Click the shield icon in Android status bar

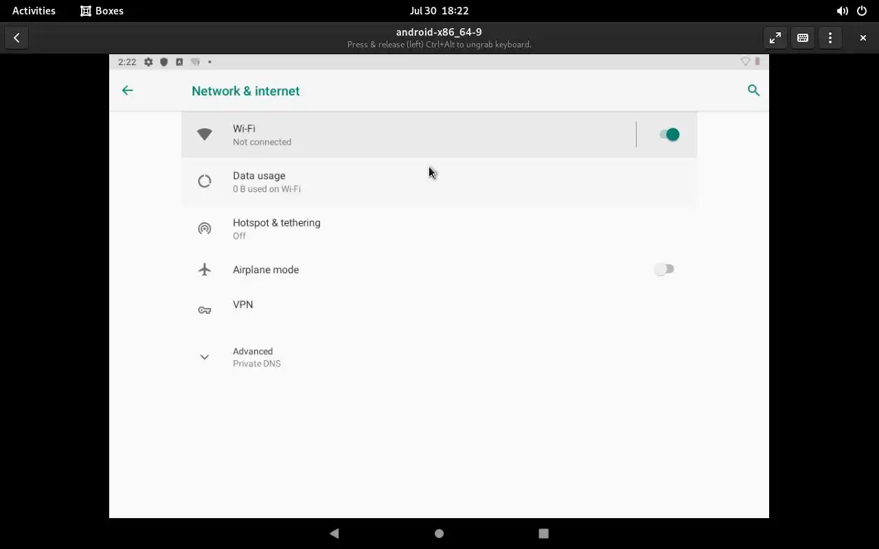(164, 62)
